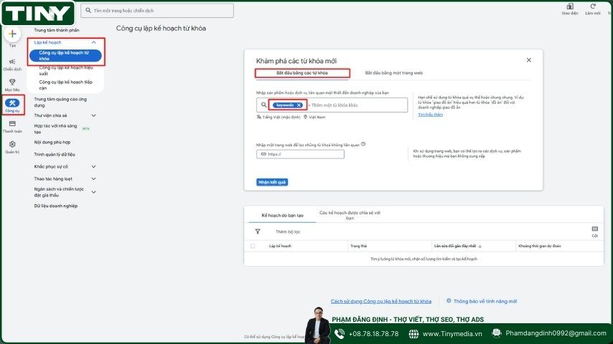Remove the keywords chip with its X

point(299,105)
